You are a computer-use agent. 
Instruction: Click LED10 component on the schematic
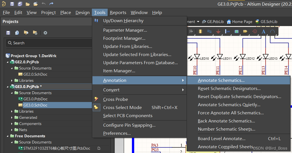click(x=197, y=57)
